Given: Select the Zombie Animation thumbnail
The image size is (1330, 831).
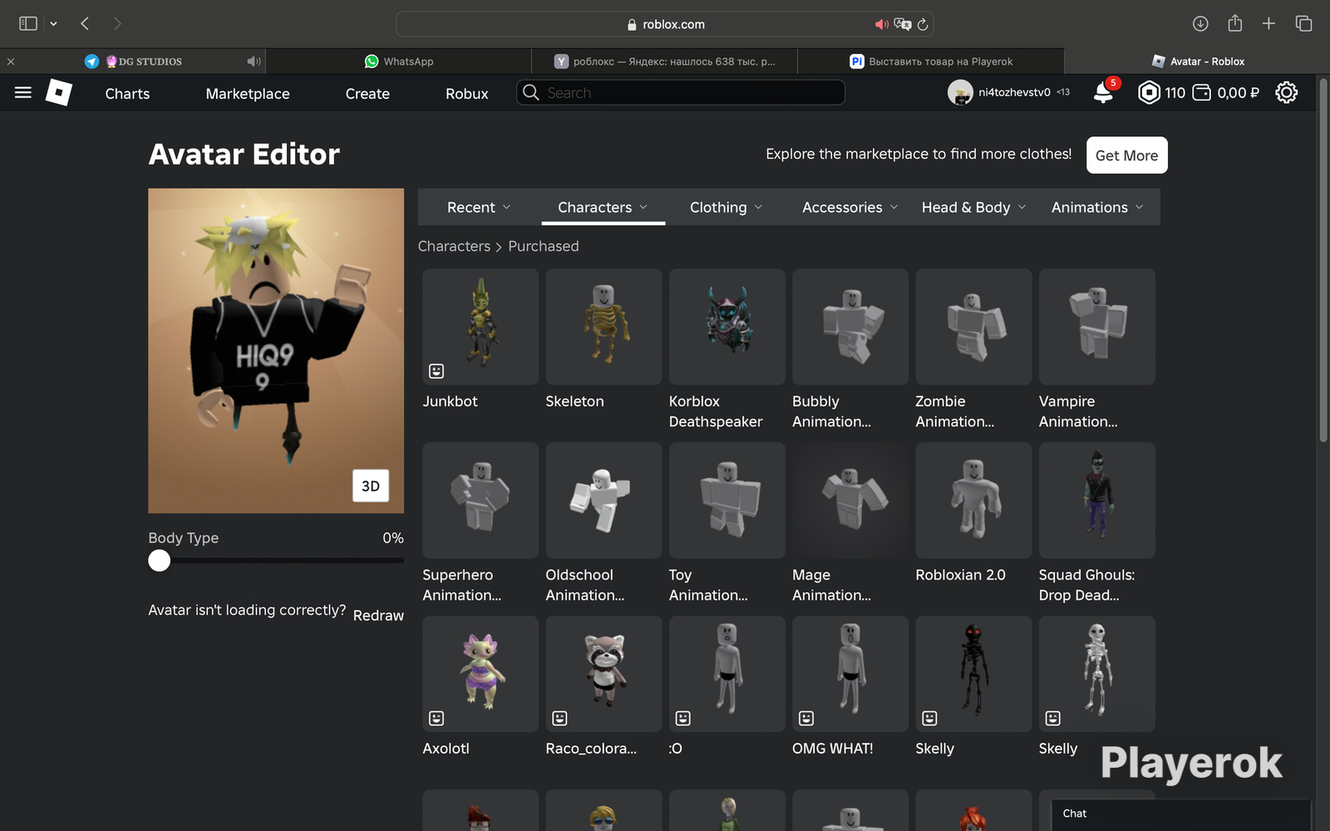Looking at the screenshot, I should (x=973, y=327).
